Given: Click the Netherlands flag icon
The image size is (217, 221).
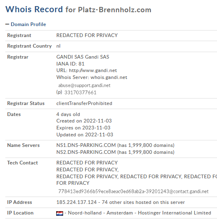Looking at the screenshot, I should (x=59, y=213).
